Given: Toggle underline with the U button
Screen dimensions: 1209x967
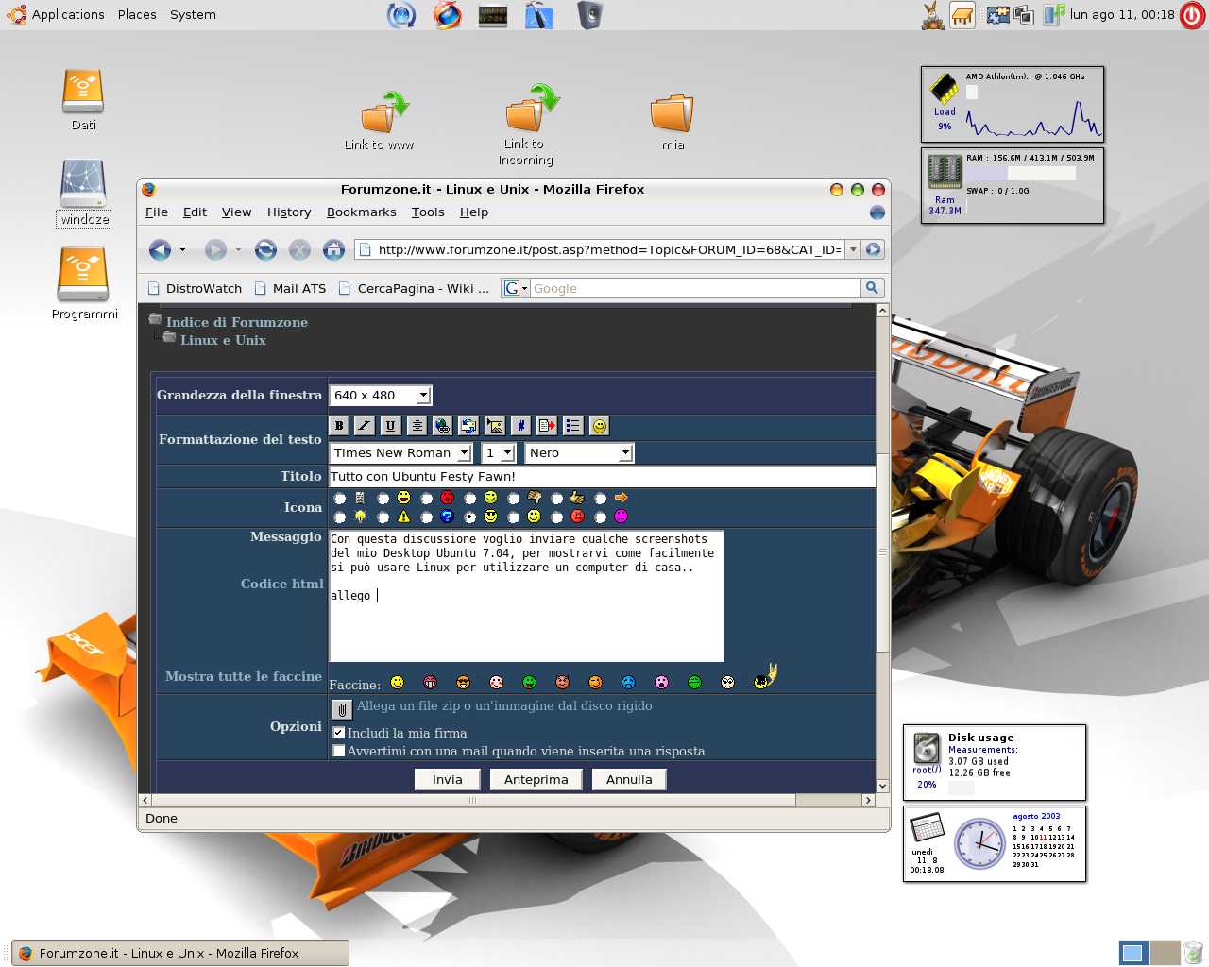Looking at the screenshot, I should [391, 426].
